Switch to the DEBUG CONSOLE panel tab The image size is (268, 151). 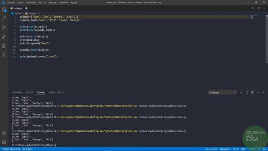[56, 92]
